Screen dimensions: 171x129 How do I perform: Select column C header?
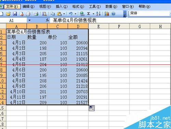point(57,26)
